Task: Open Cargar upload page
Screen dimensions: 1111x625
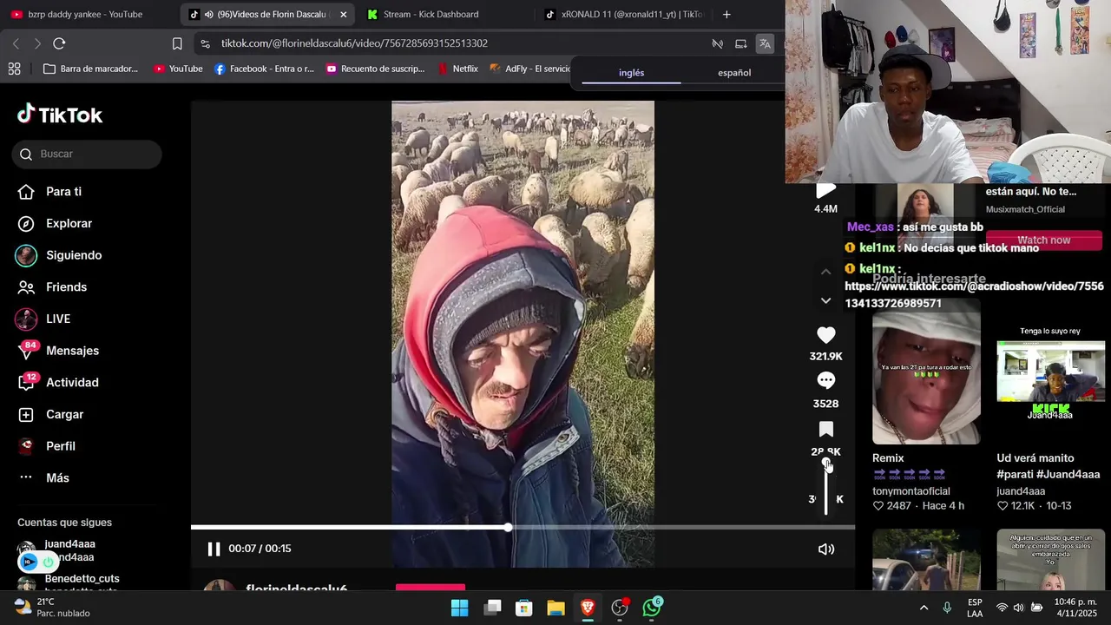Action: point(50,414)
